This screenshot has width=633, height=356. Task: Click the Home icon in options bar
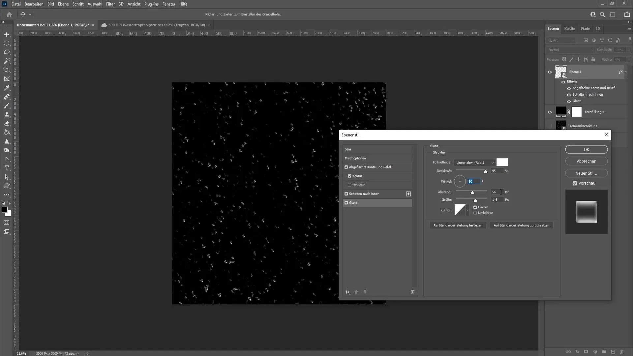[9, 14]
